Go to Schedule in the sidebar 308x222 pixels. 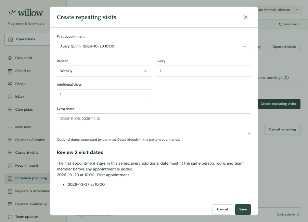pyautogui.click(x=27, y=71)
